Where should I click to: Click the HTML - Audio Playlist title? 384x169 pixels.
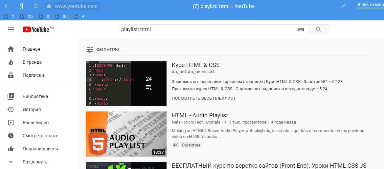(200, 115)
